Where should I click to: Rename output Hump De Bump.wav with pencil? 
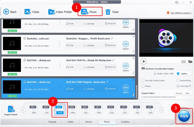[x=113, y=60]
